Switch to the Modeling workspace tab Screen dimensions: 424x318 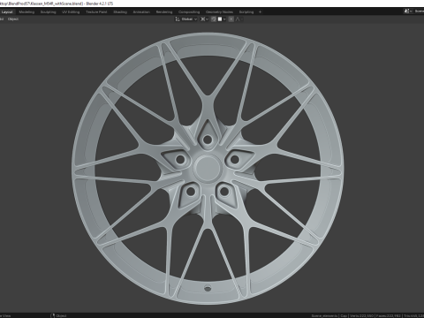coord(26,12)
